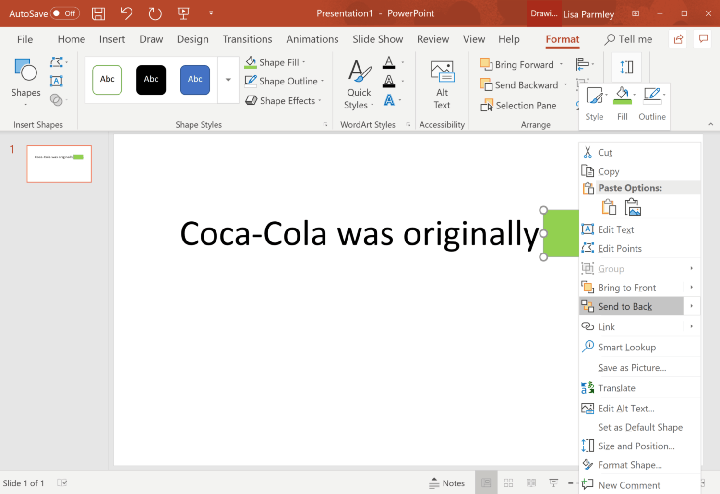The width and height of the screenshot is (720, 494).
Task: Switch to Normal view in status bar
Action: coord(486,482)
